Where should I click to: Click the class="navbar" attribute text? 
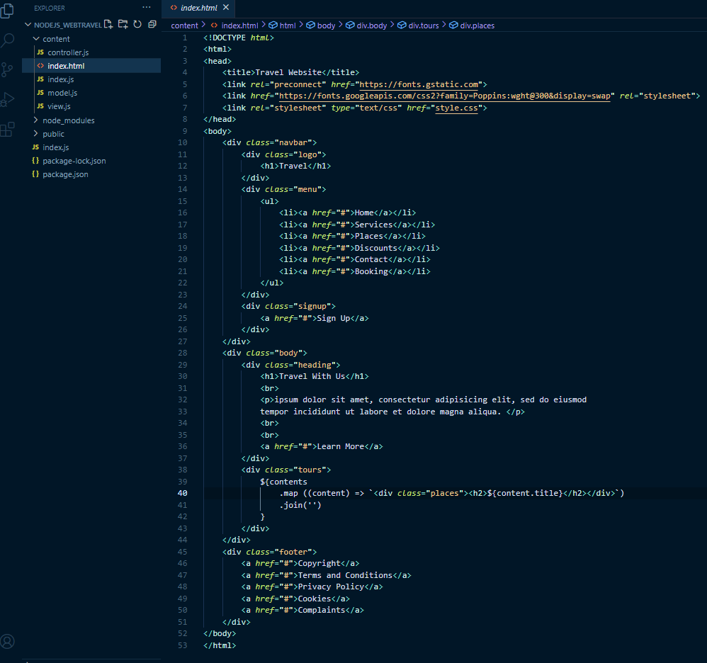click(x=278, y=142)
